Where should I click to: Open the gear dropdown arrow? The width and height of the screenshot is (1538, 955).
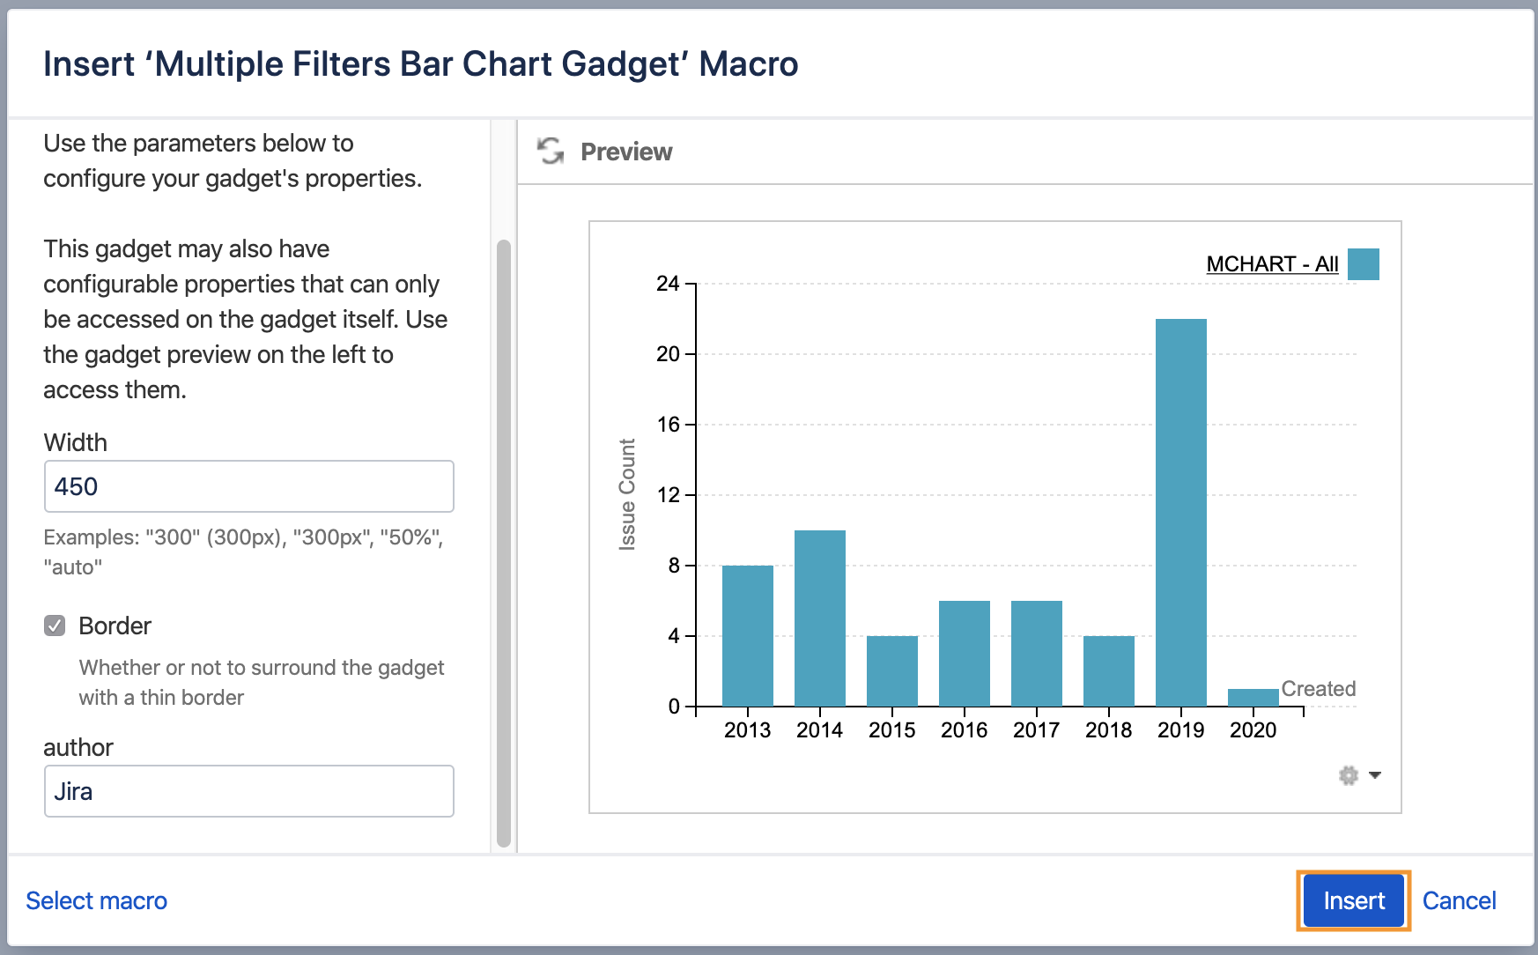tap(1375, 775)
